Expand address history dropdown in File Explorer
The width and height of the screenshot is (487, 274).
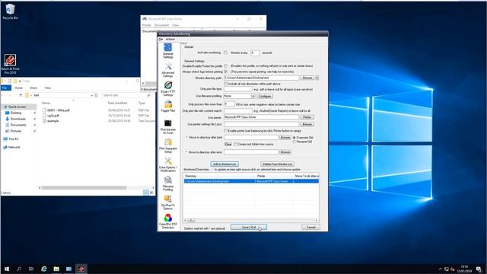pos(91,95)
